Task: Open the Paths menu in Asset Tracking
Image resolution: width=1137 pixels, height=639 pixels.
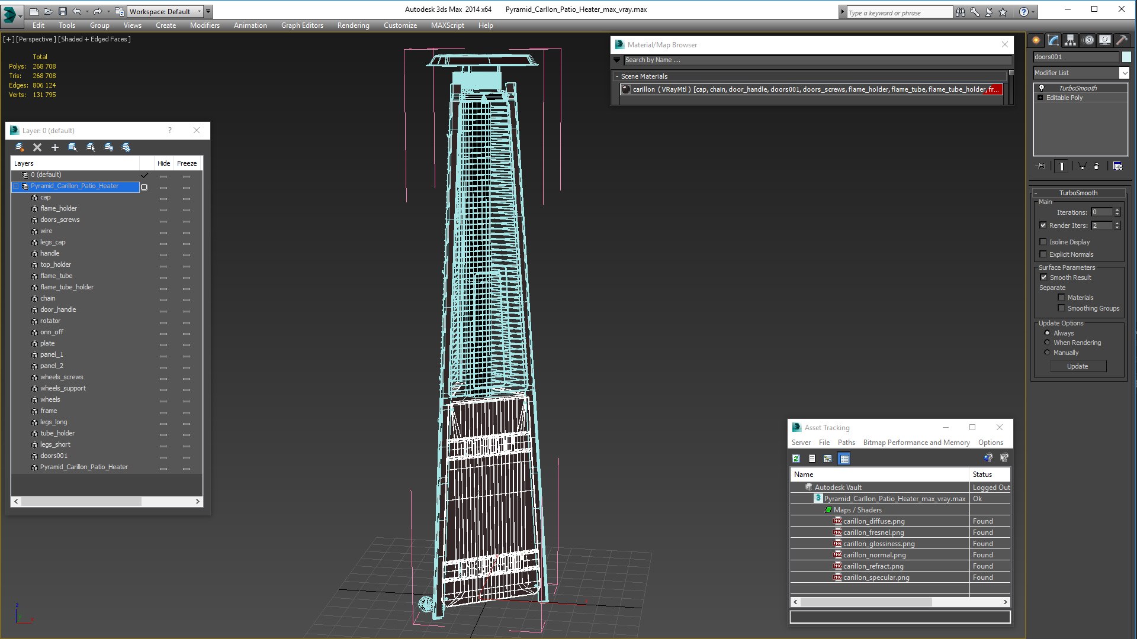Action: point(846,443)
